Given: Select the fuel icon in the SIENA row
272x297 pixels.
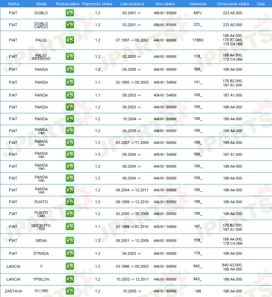Looking at the screenshot, I should pyautogui.click(x=70, y=241).
